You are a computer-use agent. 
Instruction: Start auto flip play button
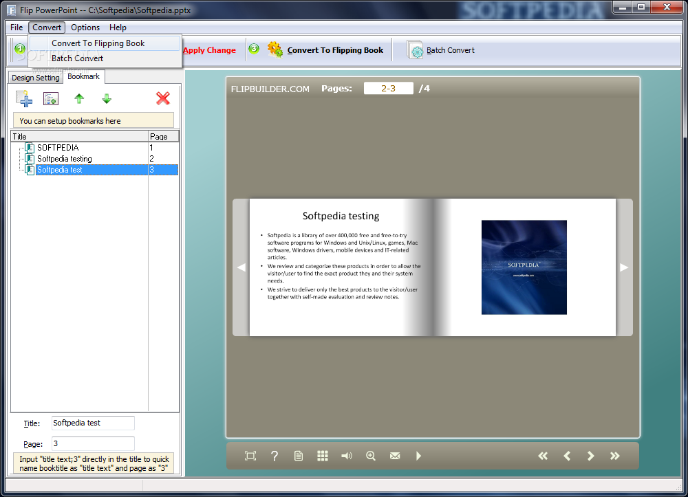click(418, 456)
